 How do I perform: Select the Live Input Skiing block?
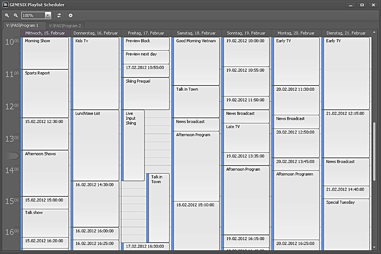click(x=134, y=145)
